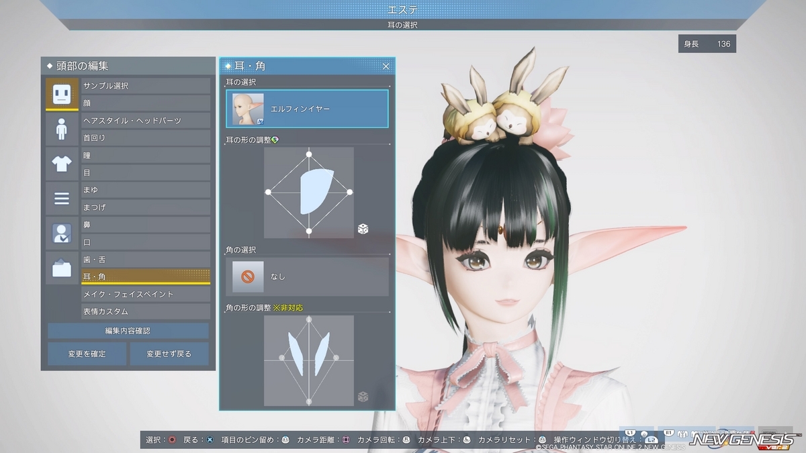Open the エルフィンイヤー ear selection row
Screen dimensions: 806x453
307,109
